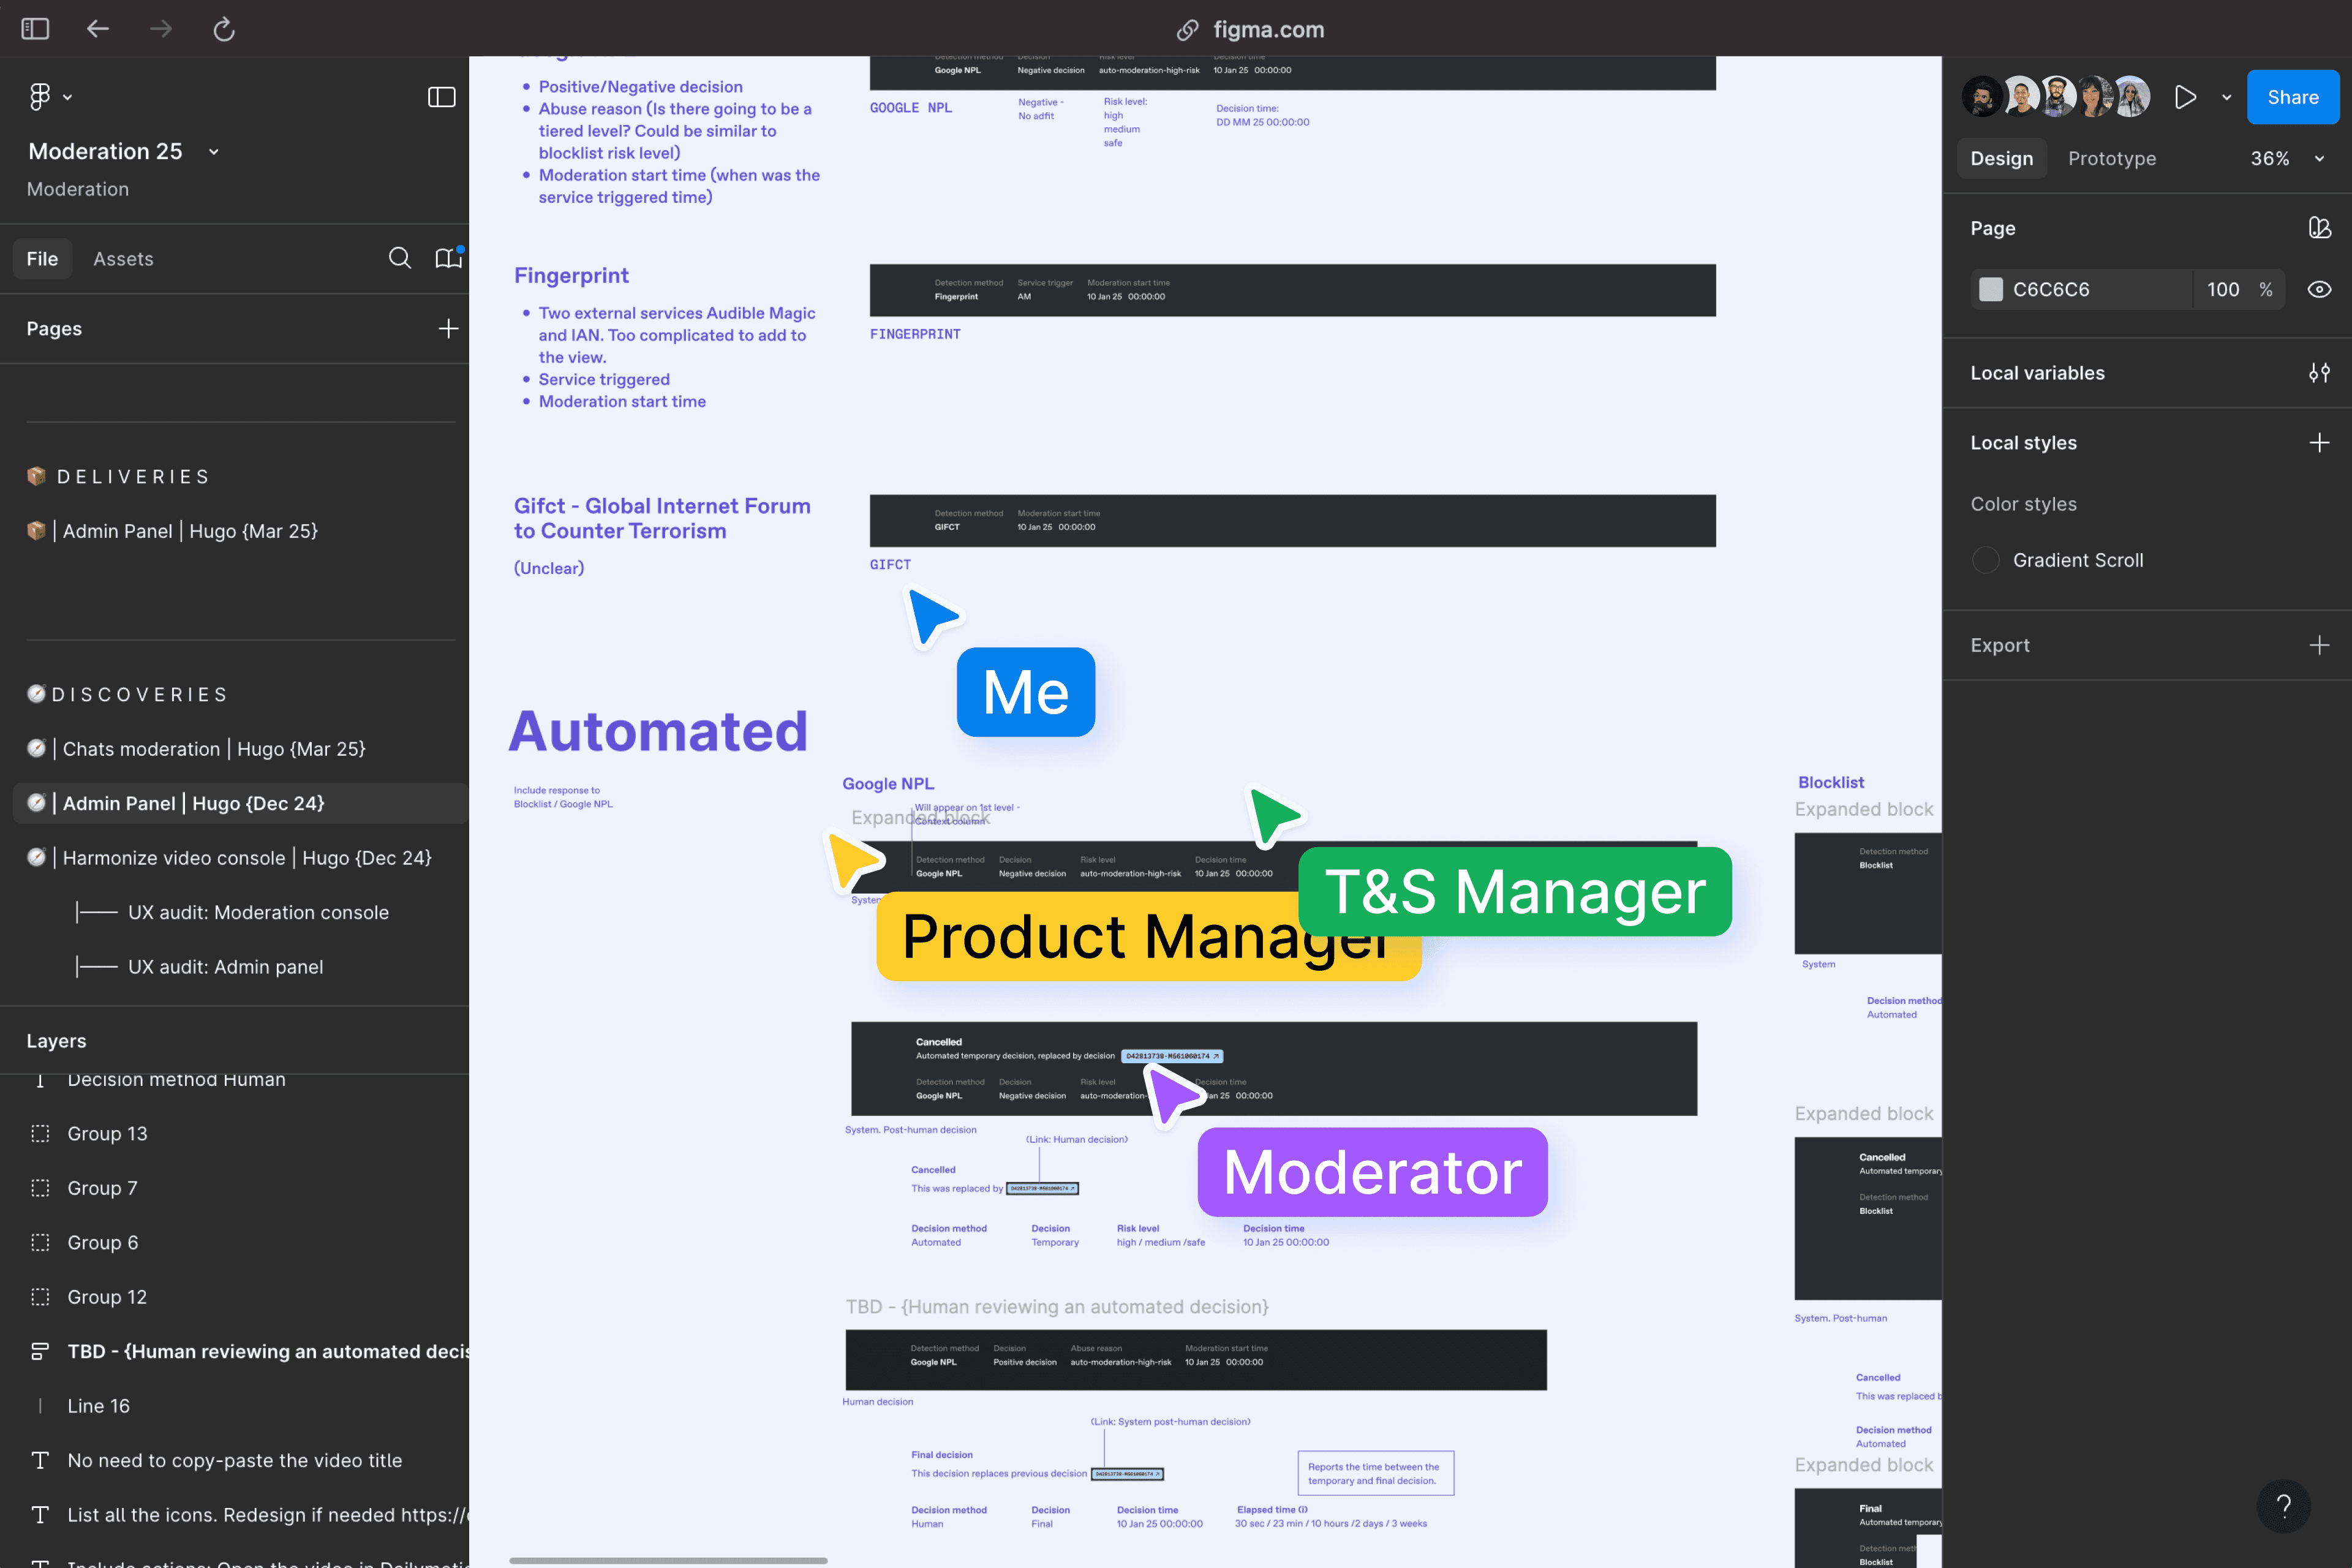Viewport: 2352px width, 1568px height.
Task: Open the Moderation 25 file name dropdown
Action: click(x=213, y=152)
